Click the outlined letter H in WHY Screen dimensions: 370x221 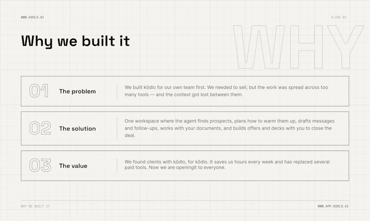click(306, 47)
